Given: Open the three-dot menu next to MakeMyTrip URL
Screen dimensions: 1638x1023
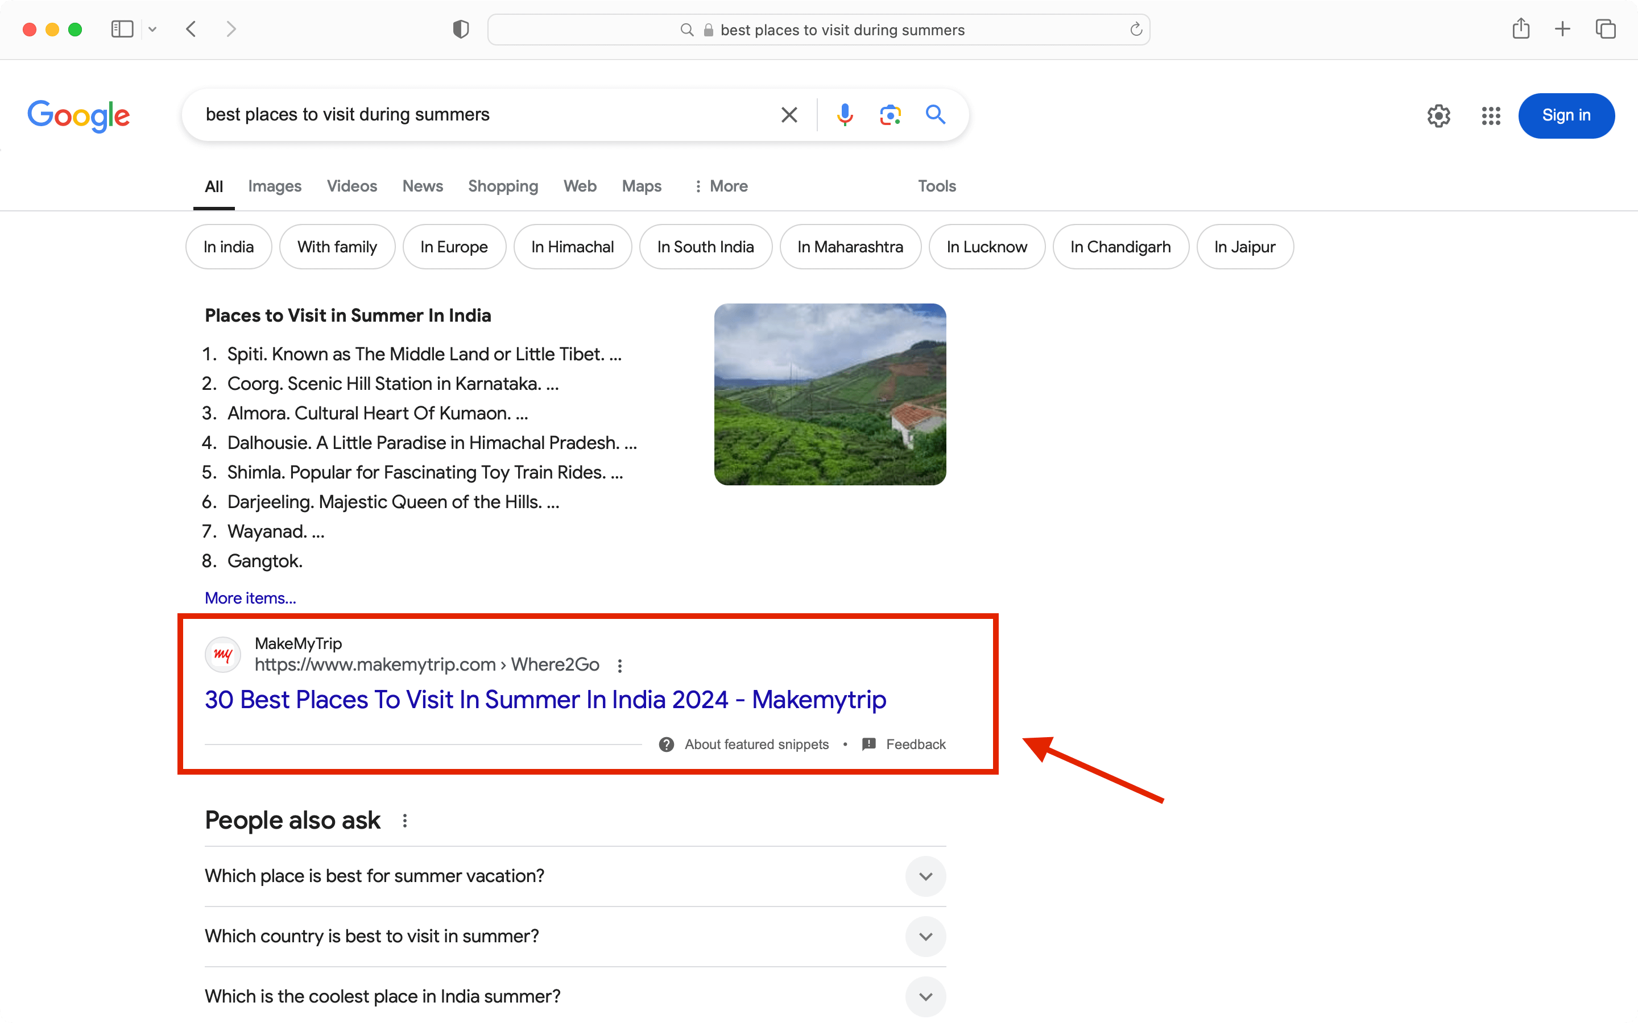Looking at the screenshot, I should pyautogui.click(x=619, y=665).
